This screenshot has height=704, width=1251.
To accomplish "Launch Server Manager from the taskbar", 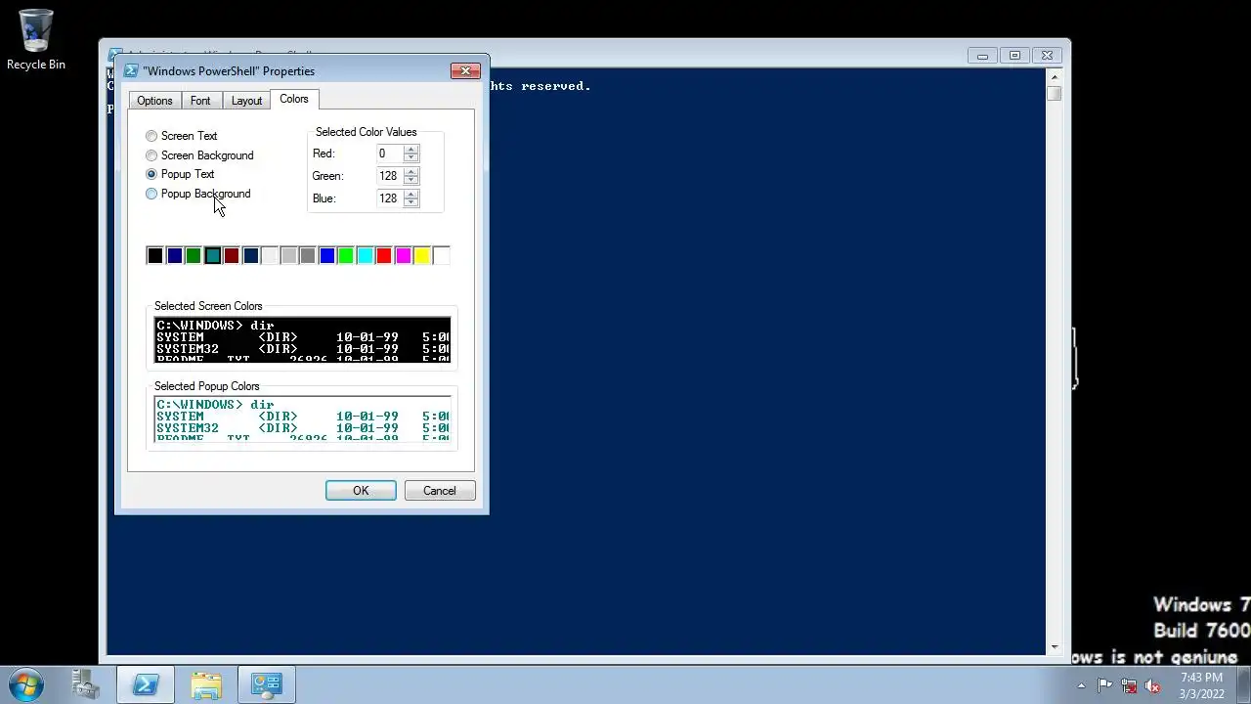I will (x=86, y=684).
